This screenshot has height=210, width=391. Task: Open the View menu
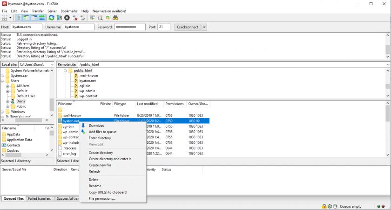coord(24,11)
